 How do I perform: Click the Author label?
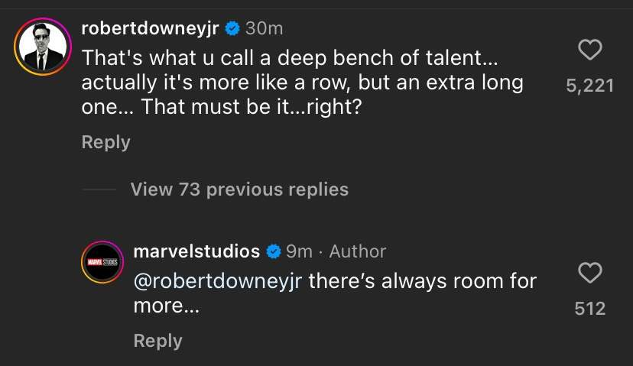[x=358, y=251]
